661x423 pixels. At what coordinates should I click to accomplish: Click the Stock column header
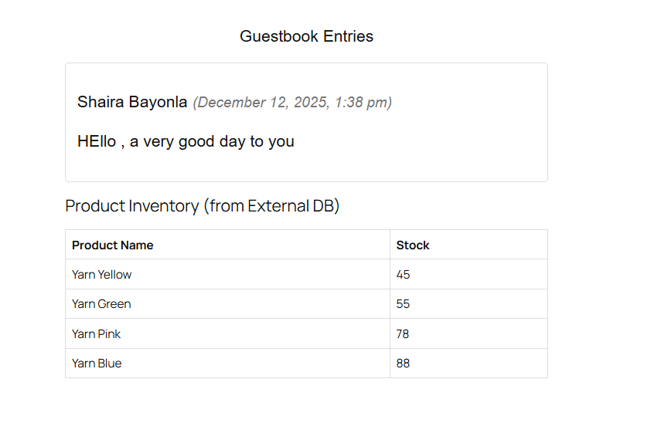413,245
